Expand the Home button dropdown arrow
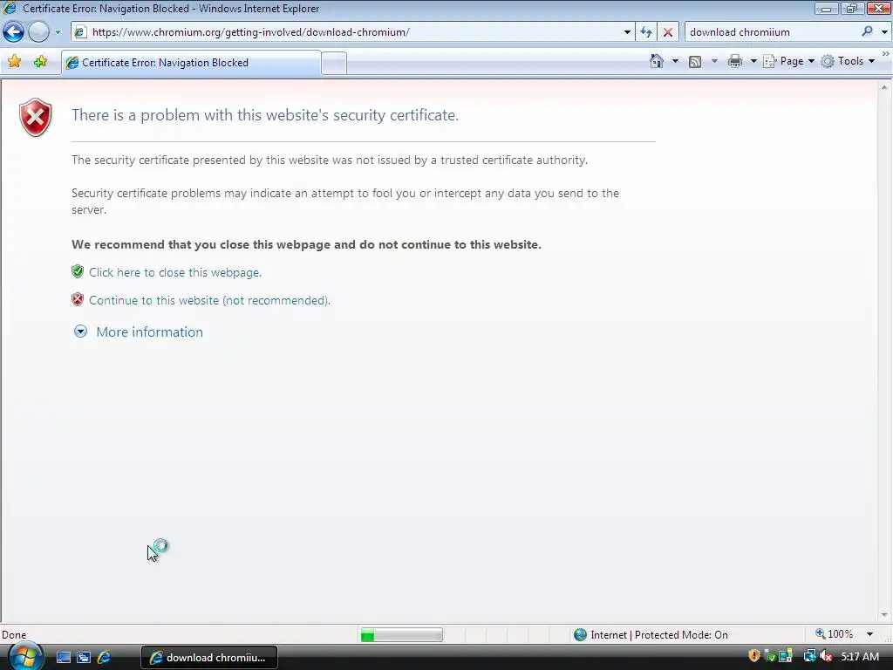This screenshot has height=670, width=893. click(x=676, y=61)
